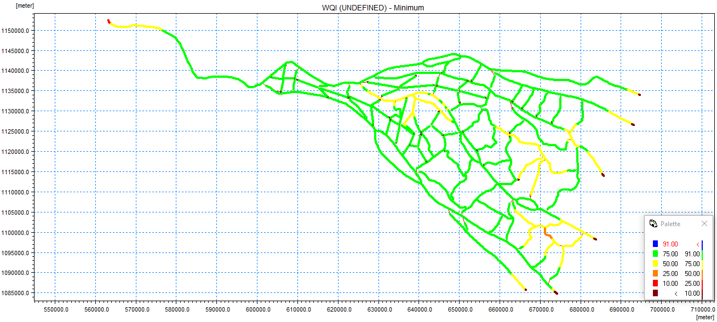Close the Palette legend window
The image size is (717, 322).
point(704,223)
